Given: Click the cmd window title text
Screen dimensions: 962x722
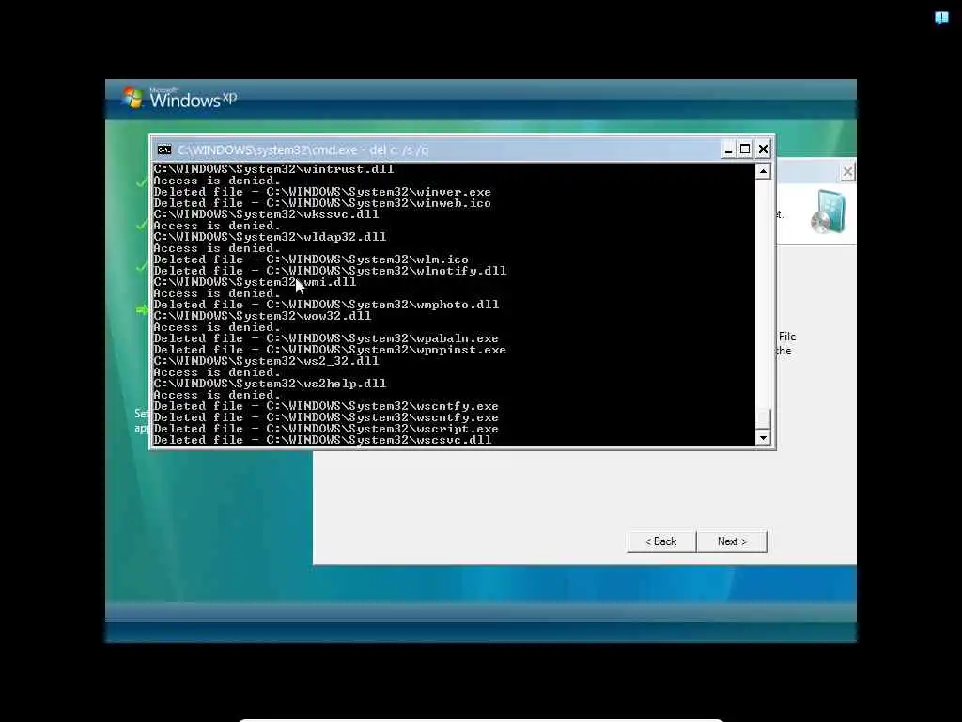Looking at the screenshot, I should coord(303,149).
